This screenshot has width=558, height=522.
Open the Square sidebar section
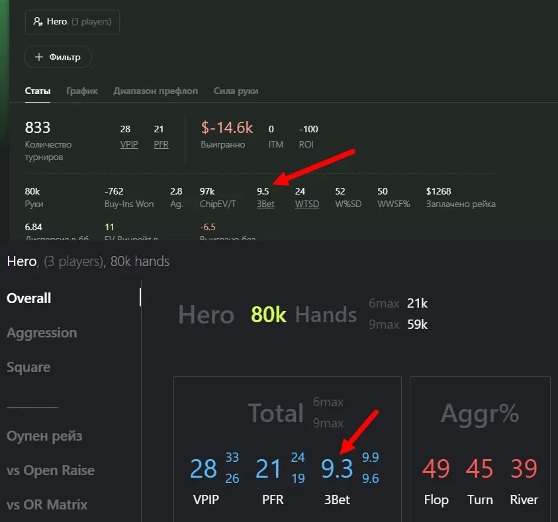(28, 367)
